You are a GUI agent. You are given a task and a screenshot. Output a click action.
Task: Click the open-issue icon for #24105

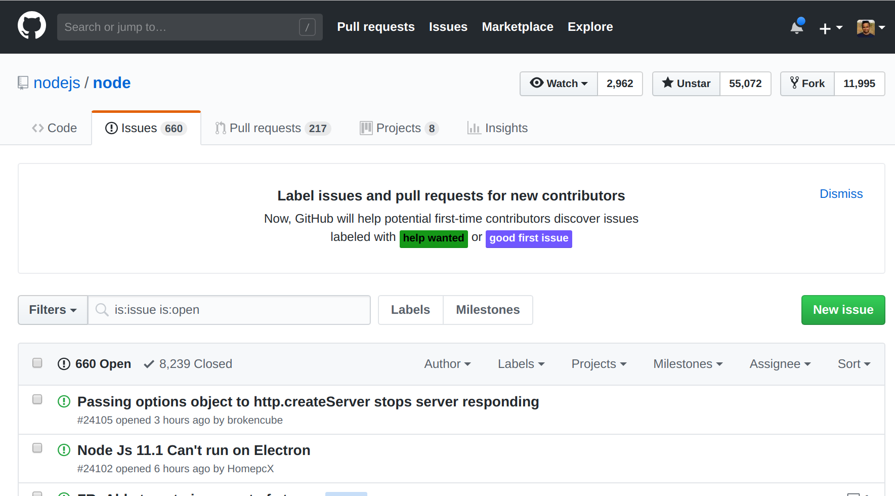coord(64,402)
